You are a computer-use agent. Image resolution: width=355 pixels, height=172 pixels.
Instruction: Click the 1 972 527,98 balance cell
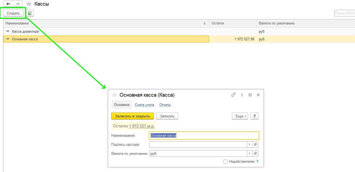point(233,39)
